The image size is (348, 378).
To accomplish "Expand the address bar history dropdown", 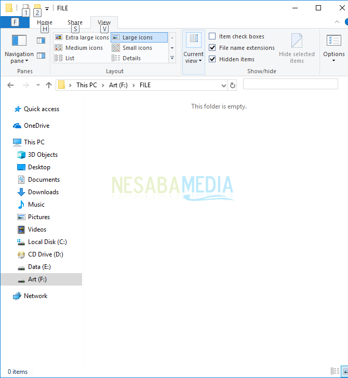I will click(x=224, y=85).
